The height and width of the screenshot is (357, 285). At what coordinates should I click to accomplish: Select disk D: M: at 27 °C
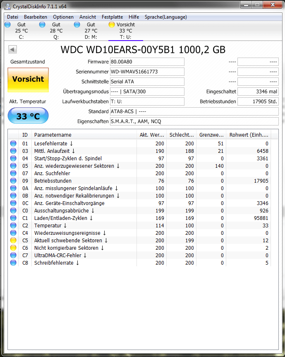[x=91, y=31]
